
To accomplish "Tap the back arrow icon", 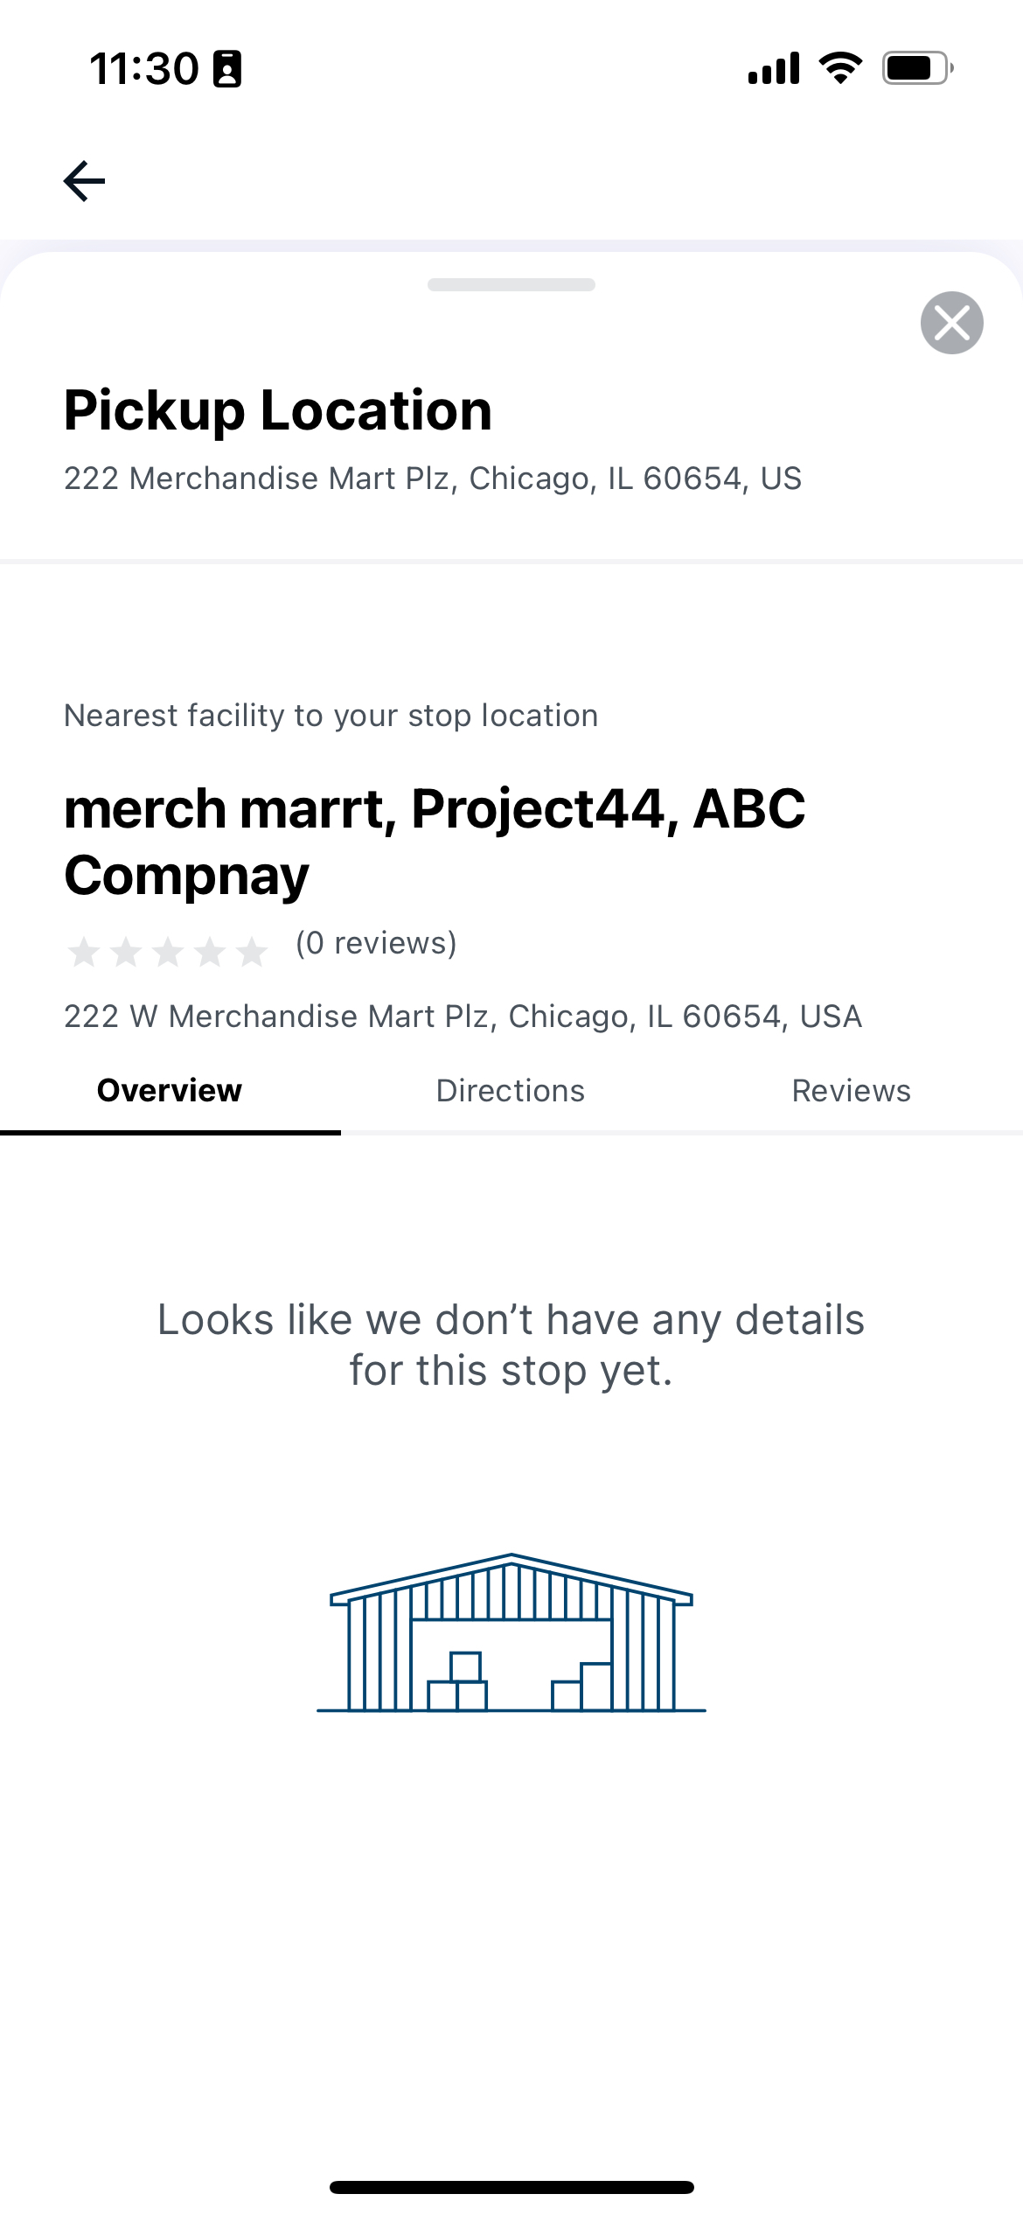I will [x=84, y=181].
